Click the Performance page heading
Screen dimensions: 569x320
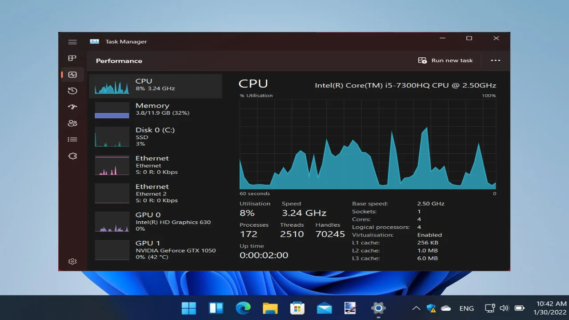(119, 61)
